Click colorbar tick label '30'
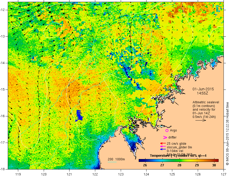The width and height of the screenshot is (229, 177). click(214, 165)
